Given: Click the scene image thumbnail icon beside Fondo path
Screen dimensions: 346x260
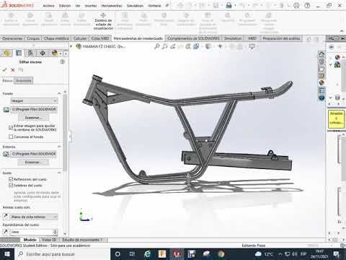Looking at the screenshot, I should click(x=6, y=110).
